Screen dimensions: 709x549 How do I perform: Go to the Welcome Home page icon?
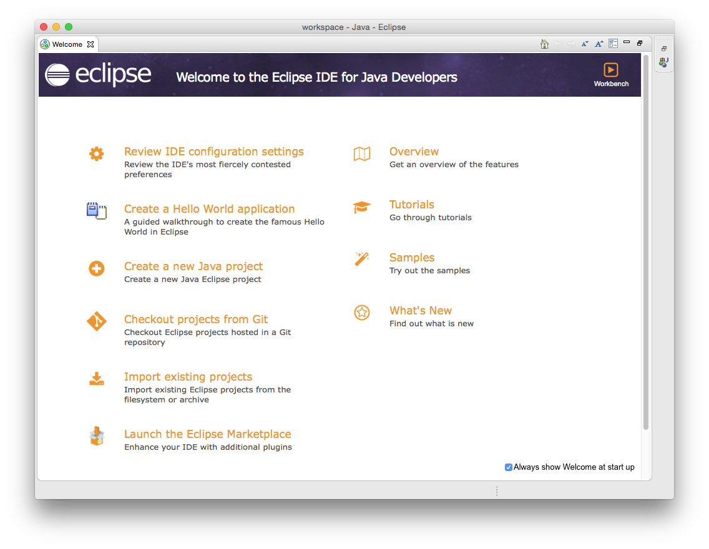click(x=544, y=44)
